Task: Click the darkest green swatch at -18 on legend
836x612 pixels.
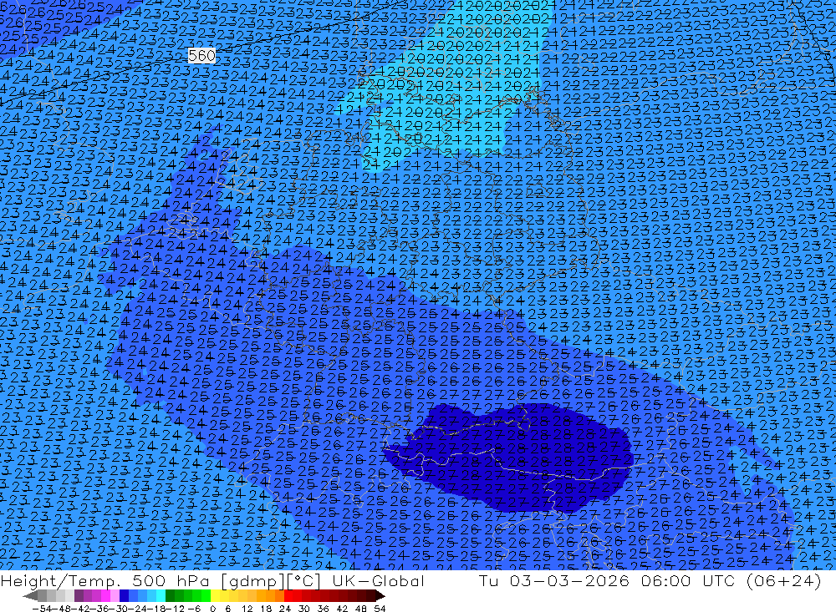Action: pos(170,596)
